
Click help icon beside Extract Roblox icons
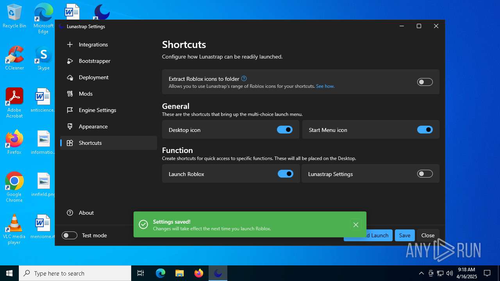(244, 78)
